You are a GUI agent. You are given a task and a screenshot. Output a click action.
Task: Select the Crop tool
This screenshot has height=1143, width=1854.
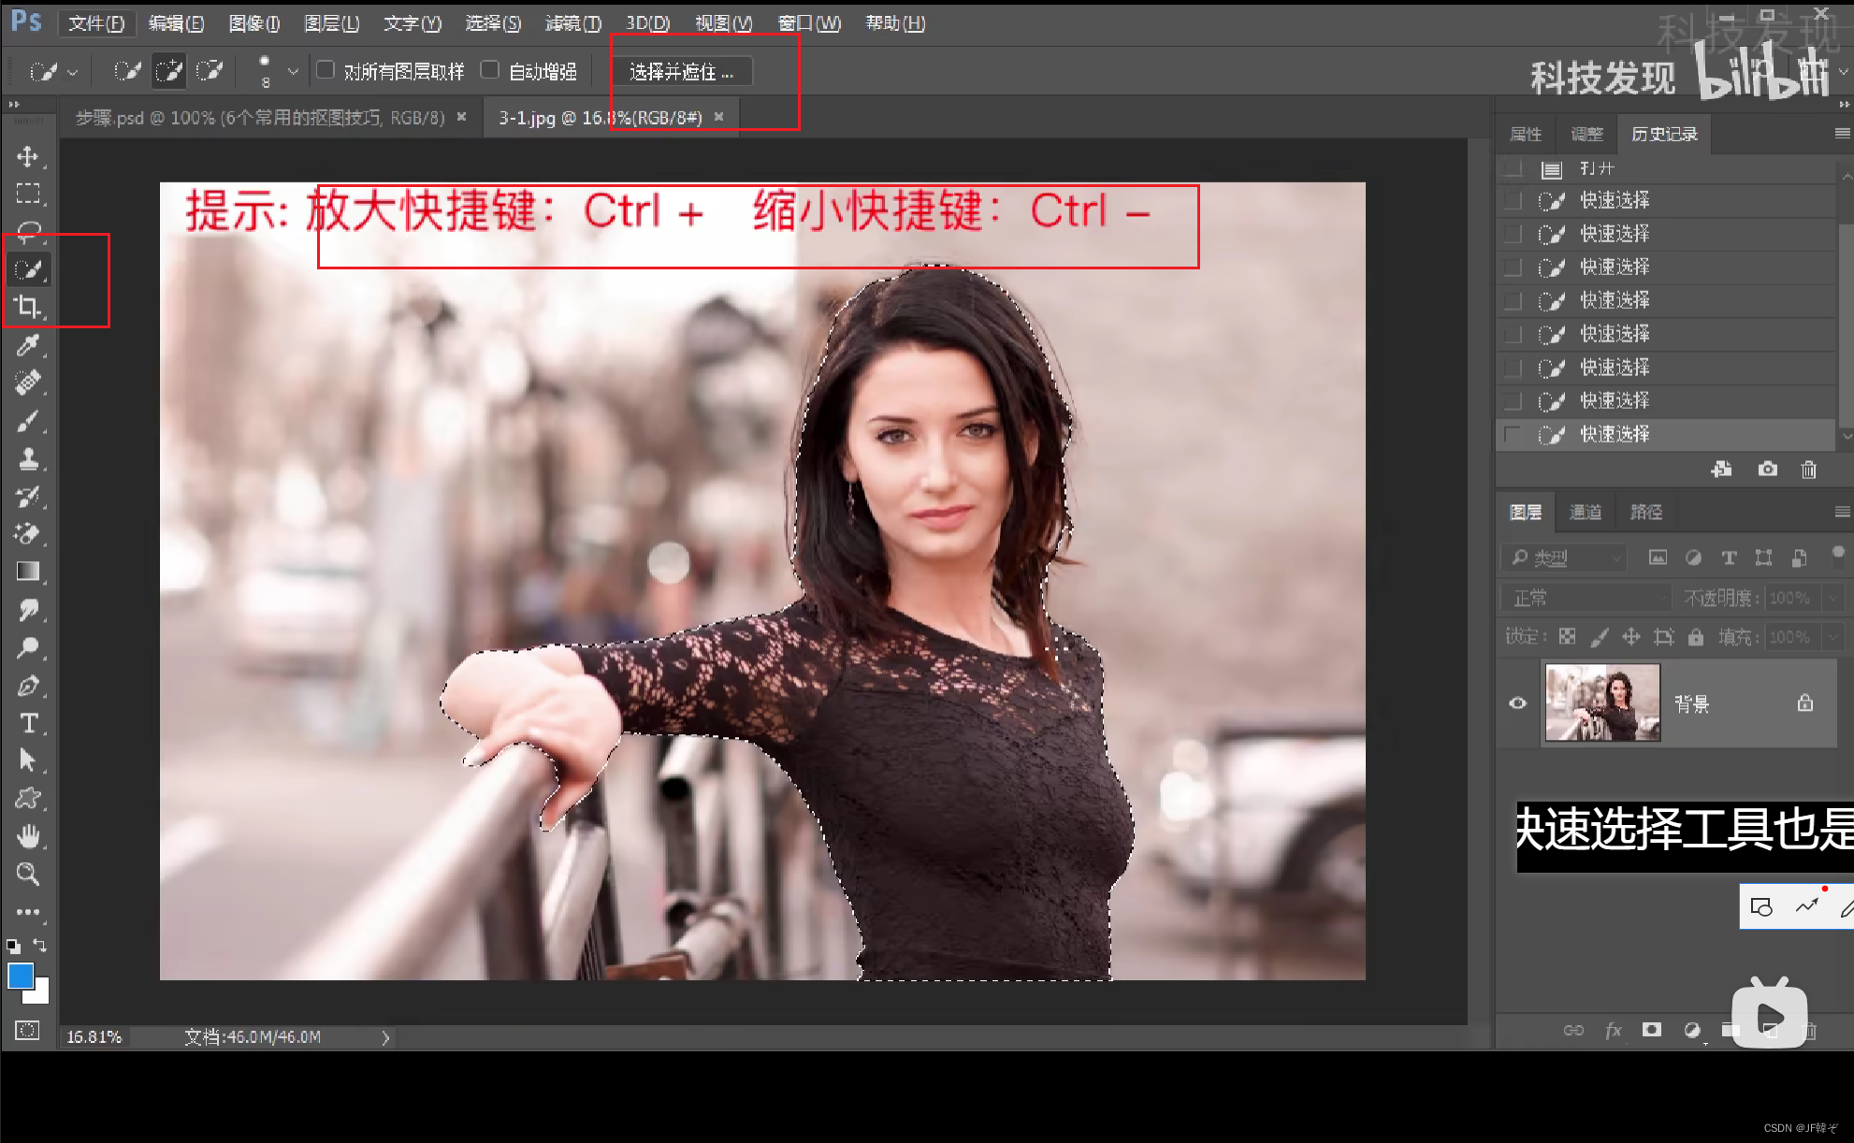click(x=28, y=307)
